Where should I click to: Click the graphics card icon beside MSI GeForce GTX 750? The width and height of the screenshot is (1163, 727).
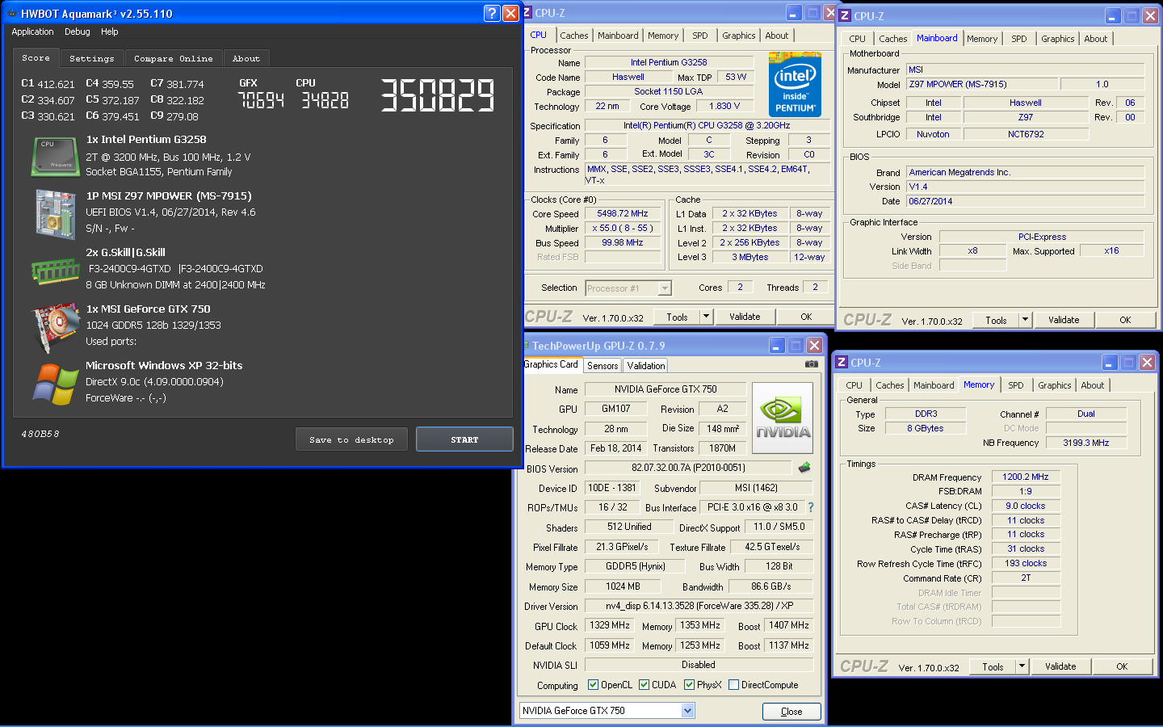[x=55, y=329]
